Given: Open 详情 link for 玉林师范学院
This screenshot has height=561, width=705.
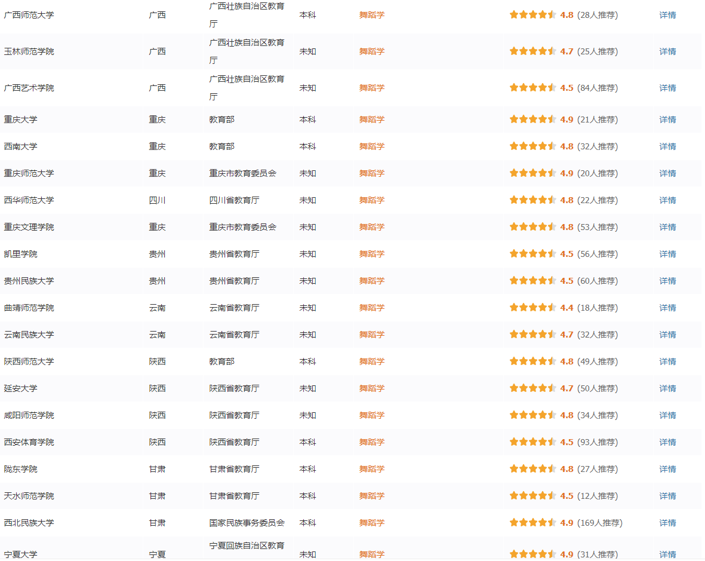Looking at the screenshot, I should point(667,51).
